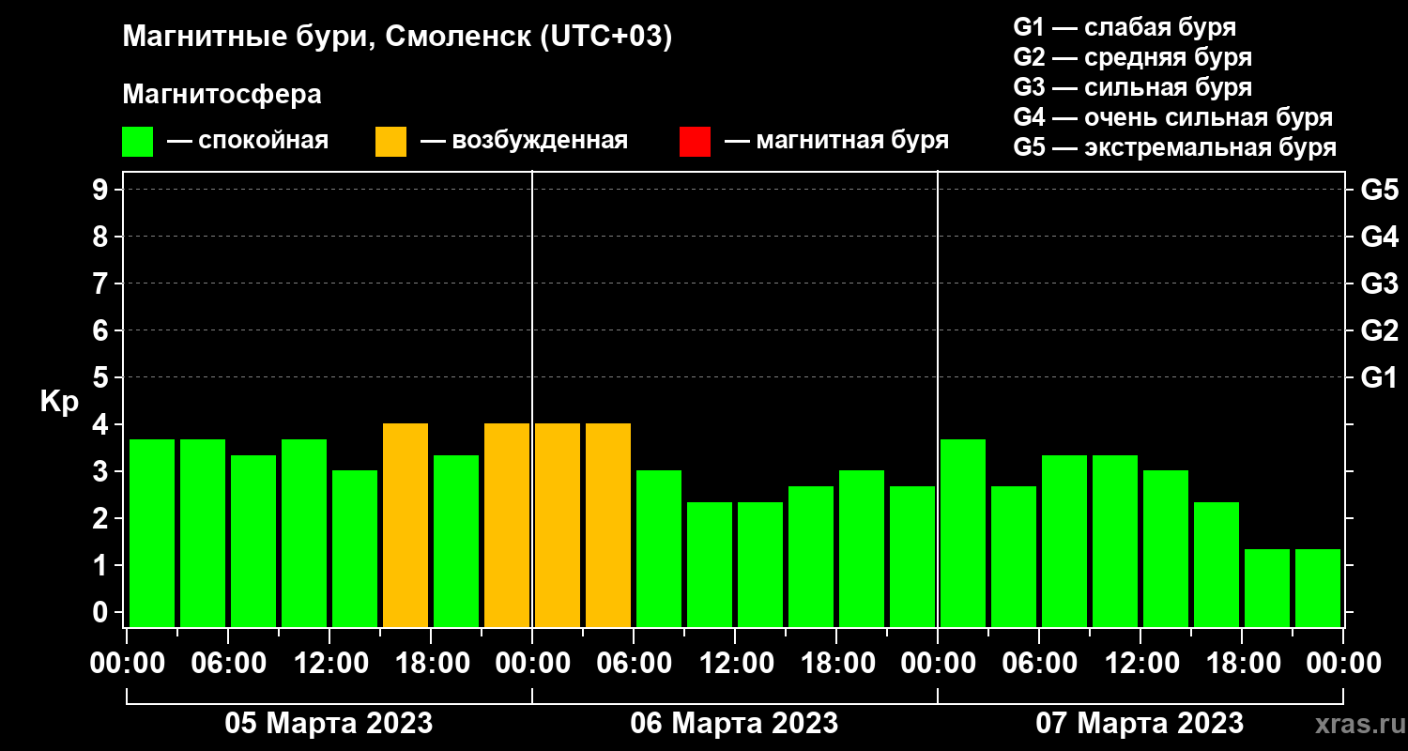The width and height of the screenshot is (1408, 751).
Task: Click the first 12:00 time axis label
Action: point(329,664)
